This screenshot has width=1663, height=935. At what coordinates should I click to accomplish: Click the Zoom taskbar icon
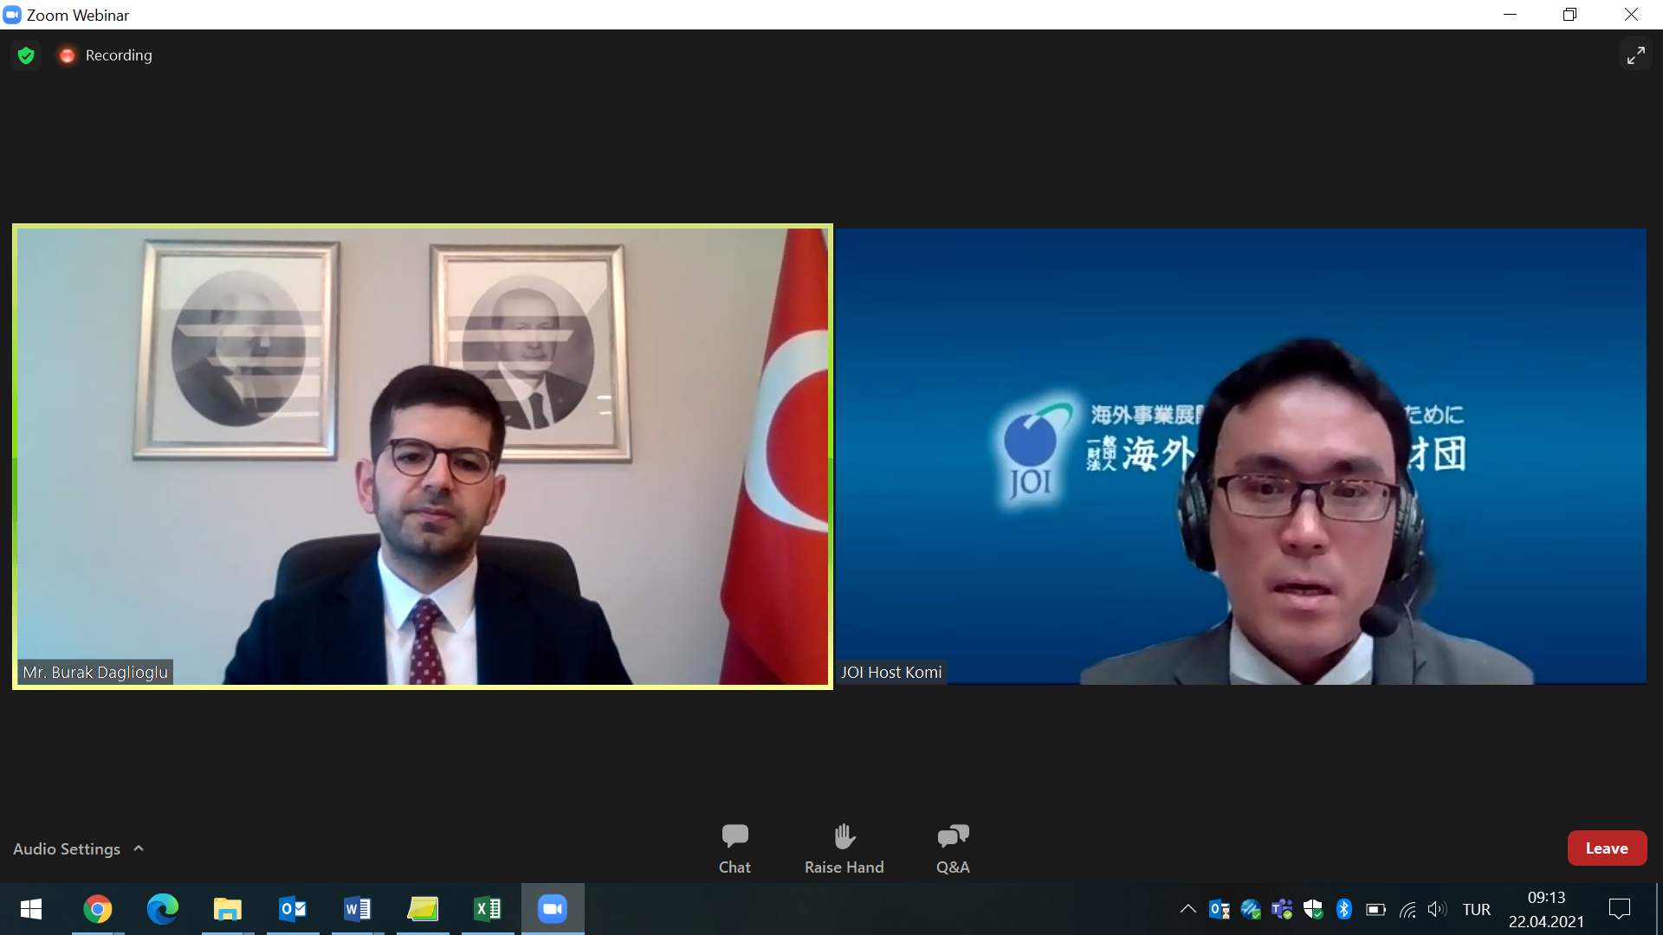552,909
